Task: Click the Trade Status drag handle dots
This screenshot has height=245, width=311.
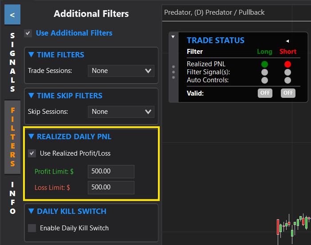Action: (173, 72)
